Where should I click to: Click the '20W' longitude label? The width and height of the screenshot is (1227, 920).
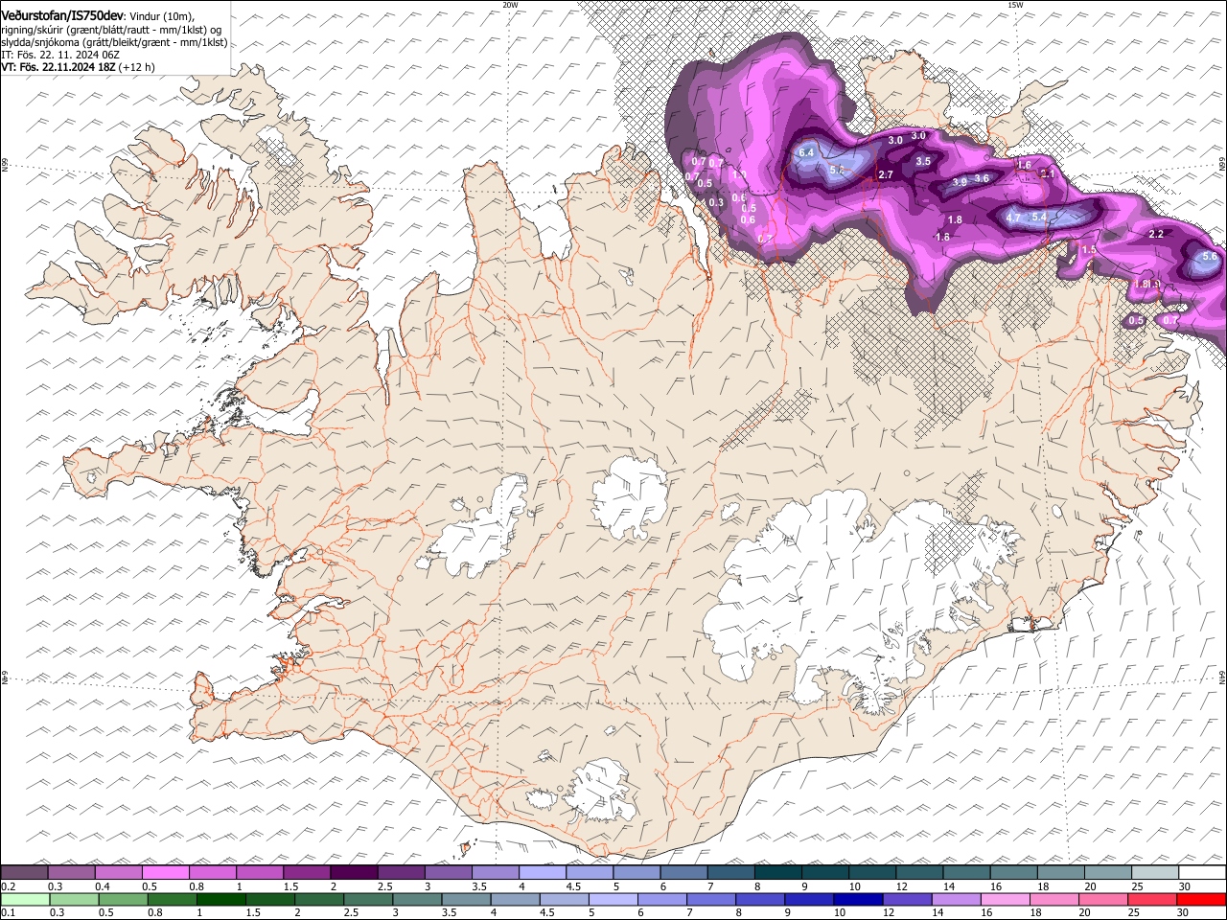point(510,5)
